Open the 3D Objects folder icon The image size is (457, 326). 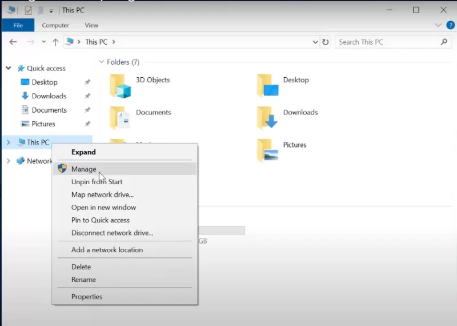pos(121,86)
